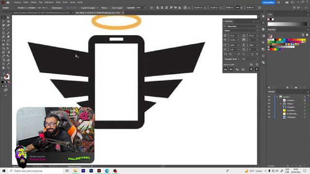
Task: Select the Rectangle tool
Action: click(3, 33)
